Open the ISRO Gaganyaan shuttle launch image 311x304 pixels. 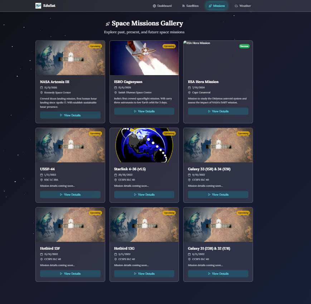point(144,58)
